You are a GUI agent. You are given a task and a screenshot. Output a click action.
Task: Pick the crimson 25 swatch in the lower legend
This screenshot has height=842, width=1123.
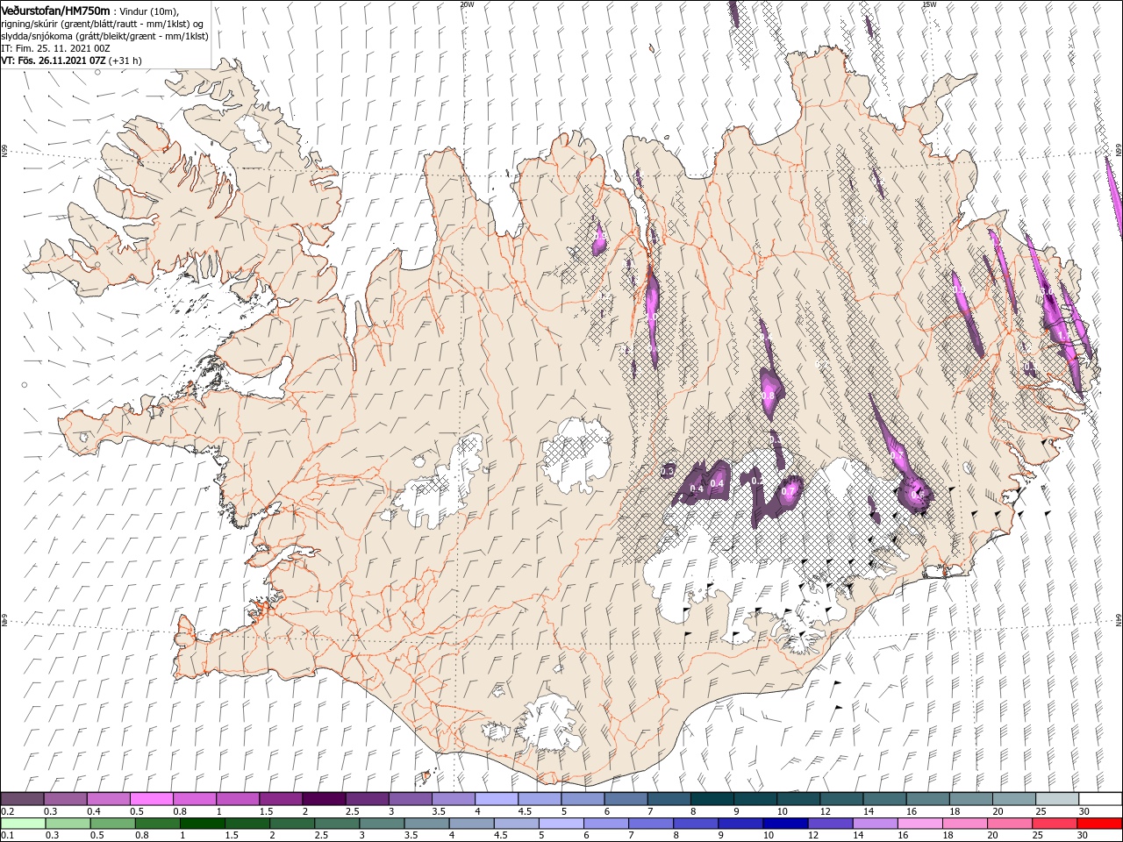1055,824
